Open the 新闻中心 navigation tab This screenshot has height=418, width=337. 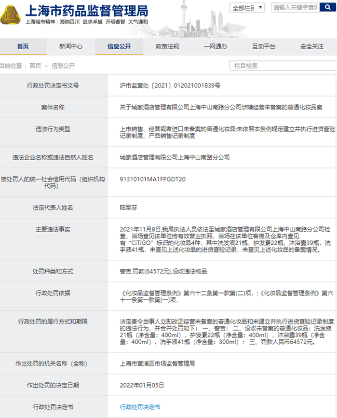(x=71, y=46)
